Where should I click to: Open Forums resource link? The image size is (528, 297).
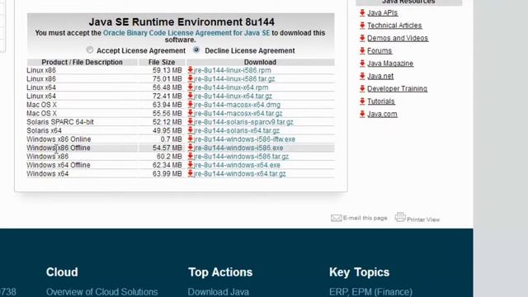pyautogui.click(x=379, y=51)
